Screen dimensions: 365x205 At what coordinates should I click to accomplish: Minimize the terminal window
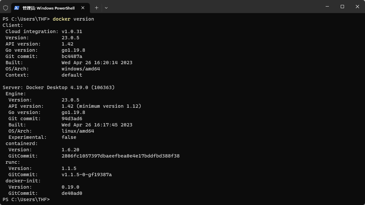(x=327, y=7)
